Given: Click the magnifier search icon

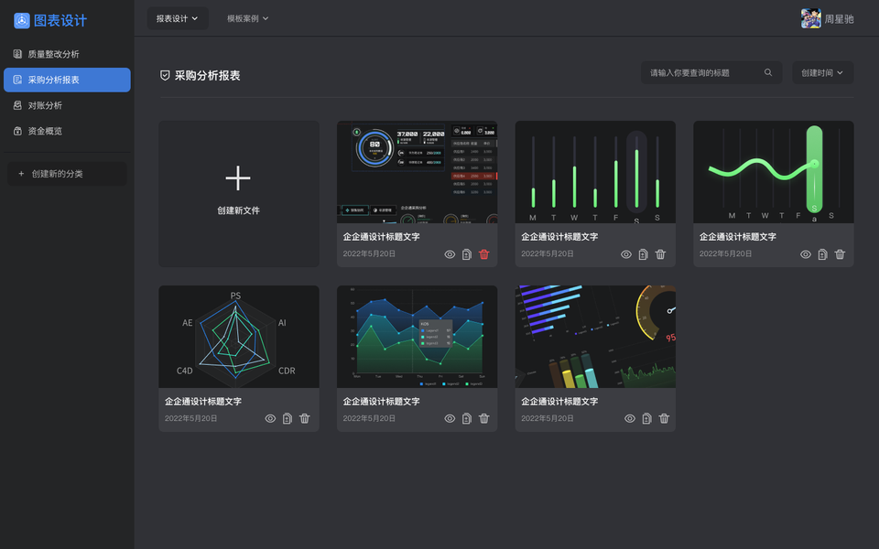Looking at the screenshot, I should click(x=768, y=72).
